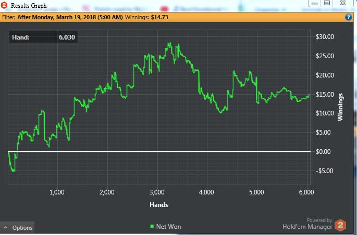Minimize the Results Graph window
Screen dimensions: 357x235
314,4
